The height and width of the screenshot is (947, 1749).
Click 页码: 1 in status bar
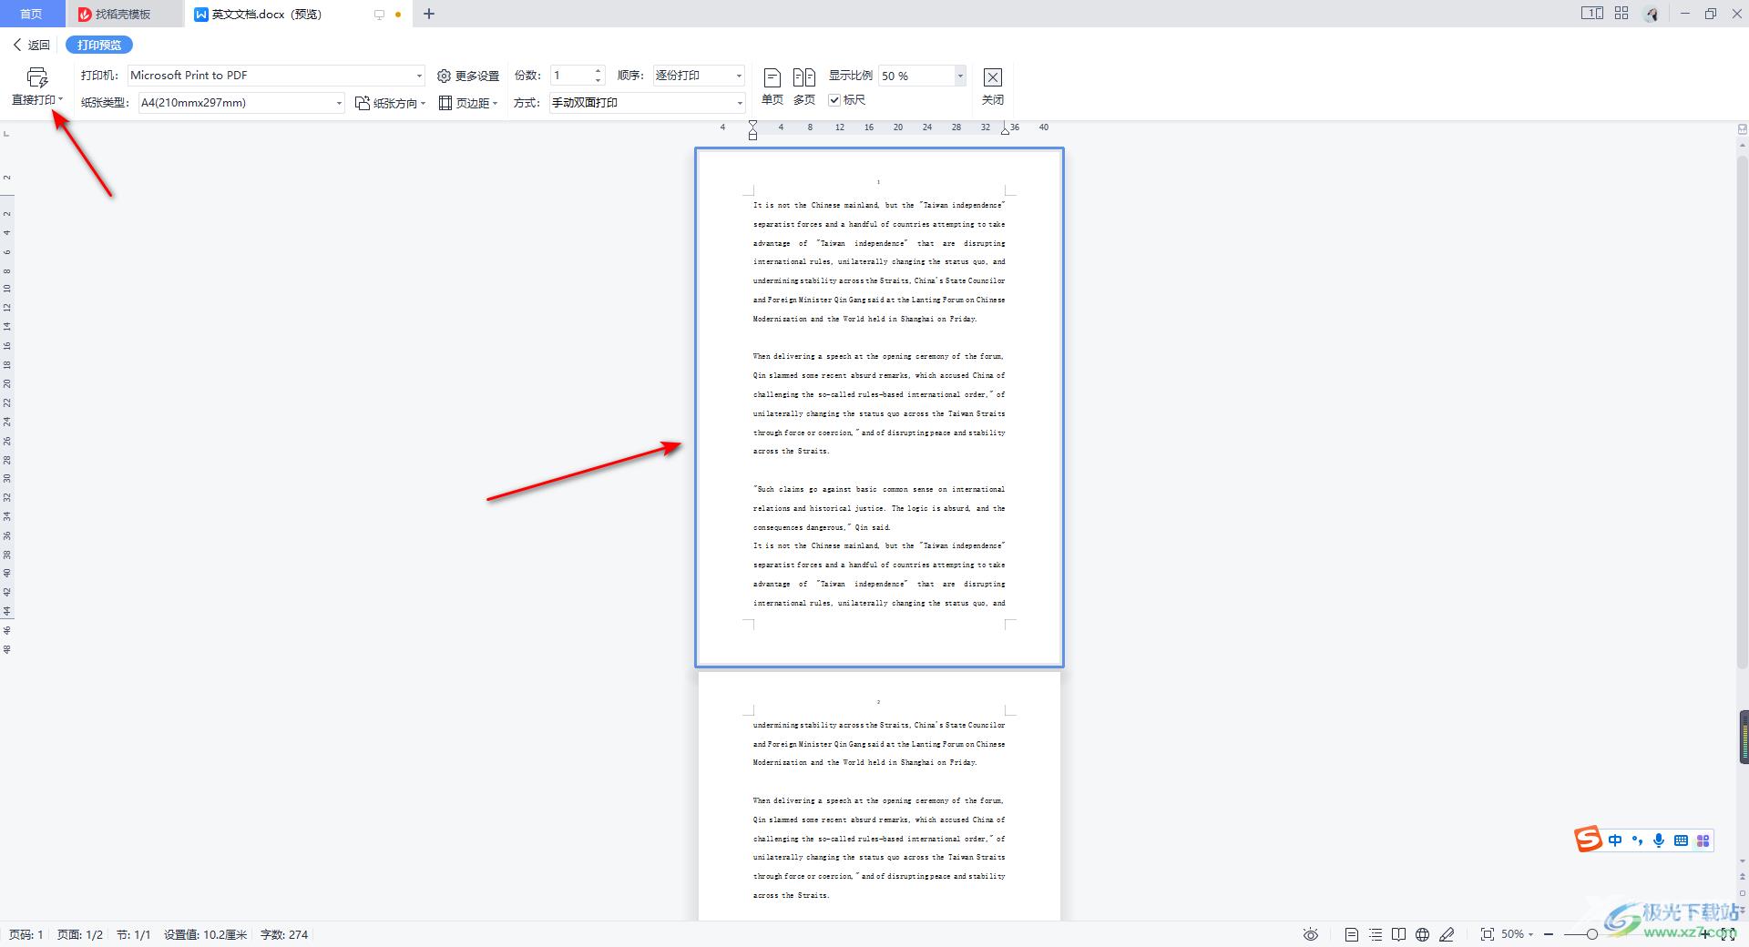[26, 934]
